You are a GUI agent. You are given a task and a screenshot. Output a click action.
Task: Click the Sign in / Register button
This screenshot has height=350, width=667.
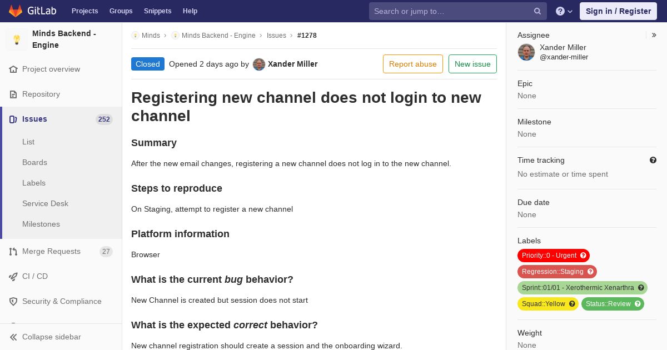tap(618, 11)
